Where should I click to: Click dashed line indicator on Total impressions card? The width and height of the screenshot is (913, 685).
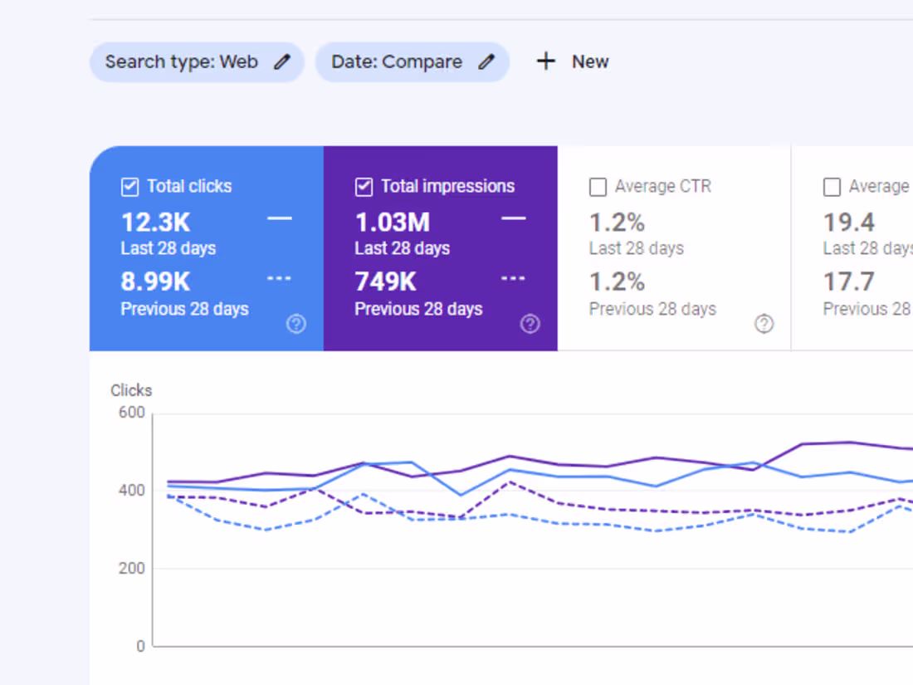tap(513, 278)
